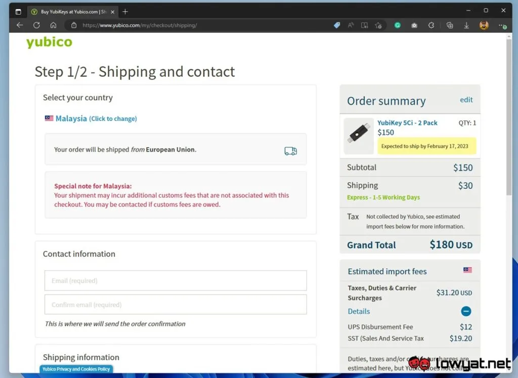Open immersive reader icon
This screenshot has height=378, width=518.
tap(364, 25)
